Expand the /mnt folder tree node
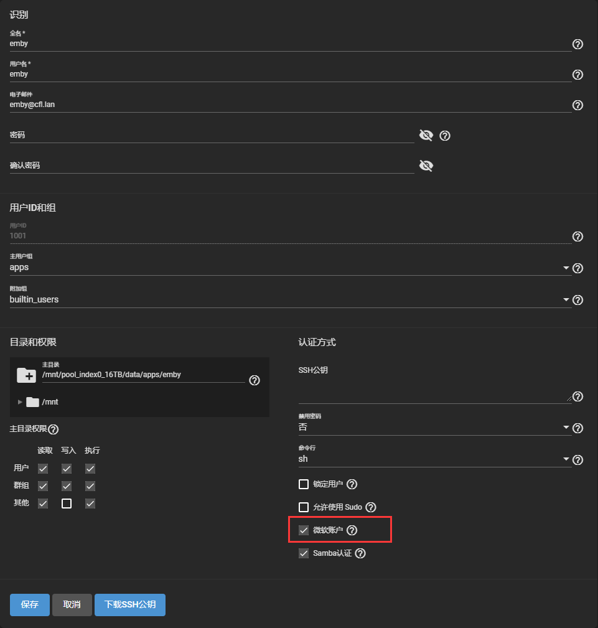 point(20,402)
